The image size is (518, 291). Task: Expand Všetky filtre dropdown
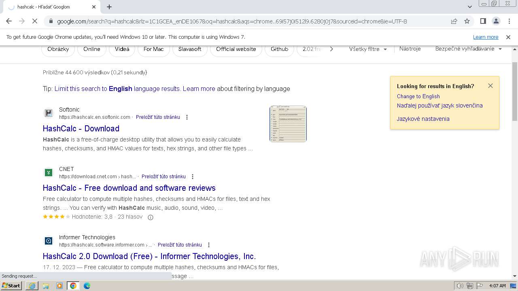368,49
